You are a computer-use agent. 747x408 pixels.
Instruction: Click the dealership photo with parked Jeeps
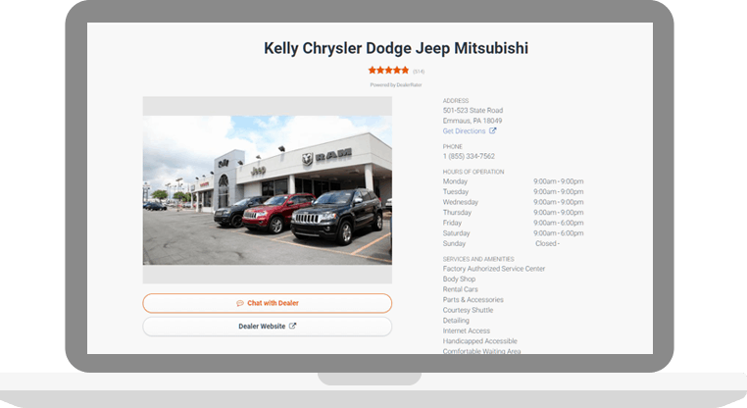coord(268,190)
